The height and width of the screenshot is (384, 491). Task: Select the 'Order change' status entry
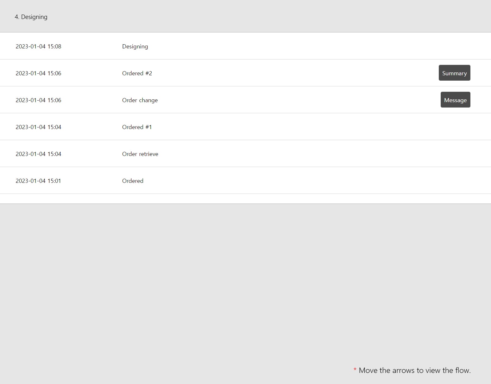point(140,100)
